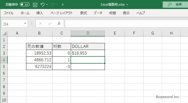Open the 挿入 ribbon tab

(x=40, y=13)
